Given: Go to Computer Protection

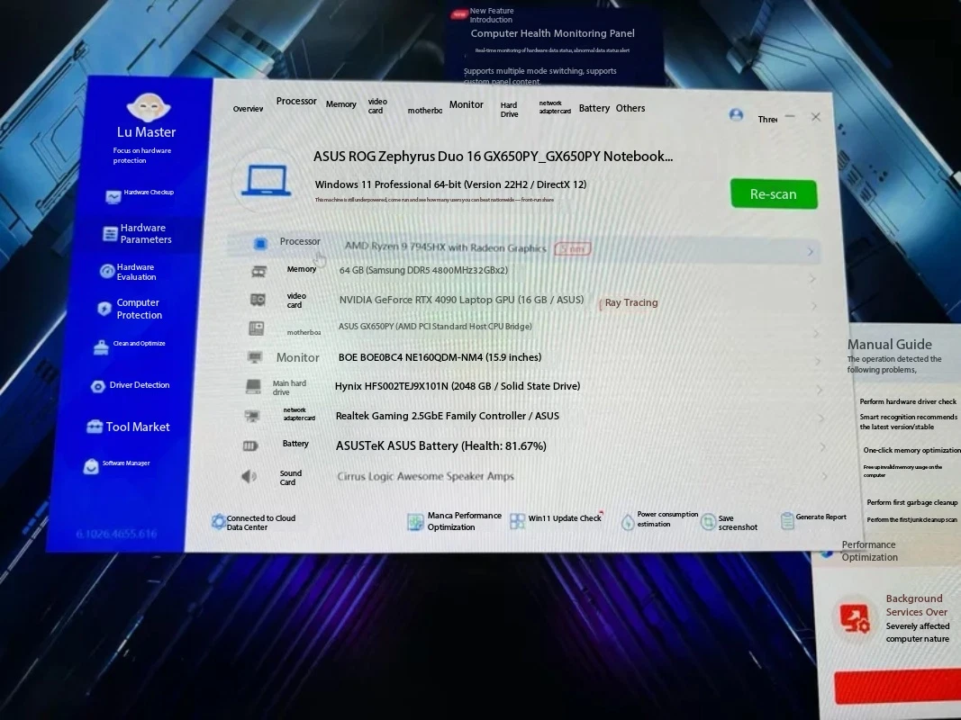Looking at the screenshot, I should click(x=130, y=309).
